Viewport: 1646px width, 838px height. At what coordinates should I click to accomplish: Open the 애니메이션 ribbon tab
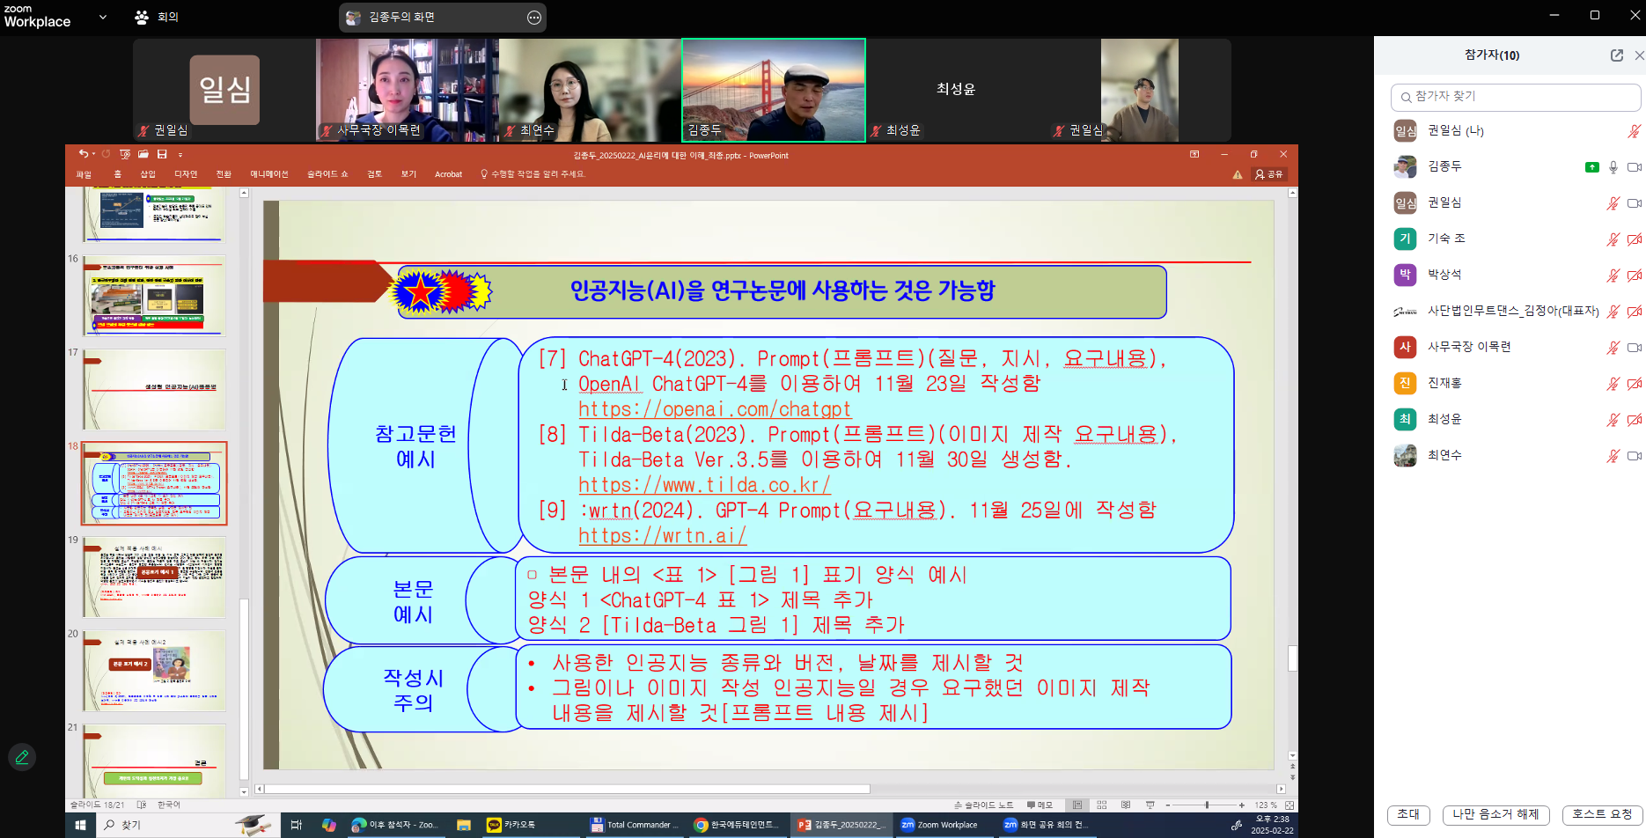(x=269, y=174)
